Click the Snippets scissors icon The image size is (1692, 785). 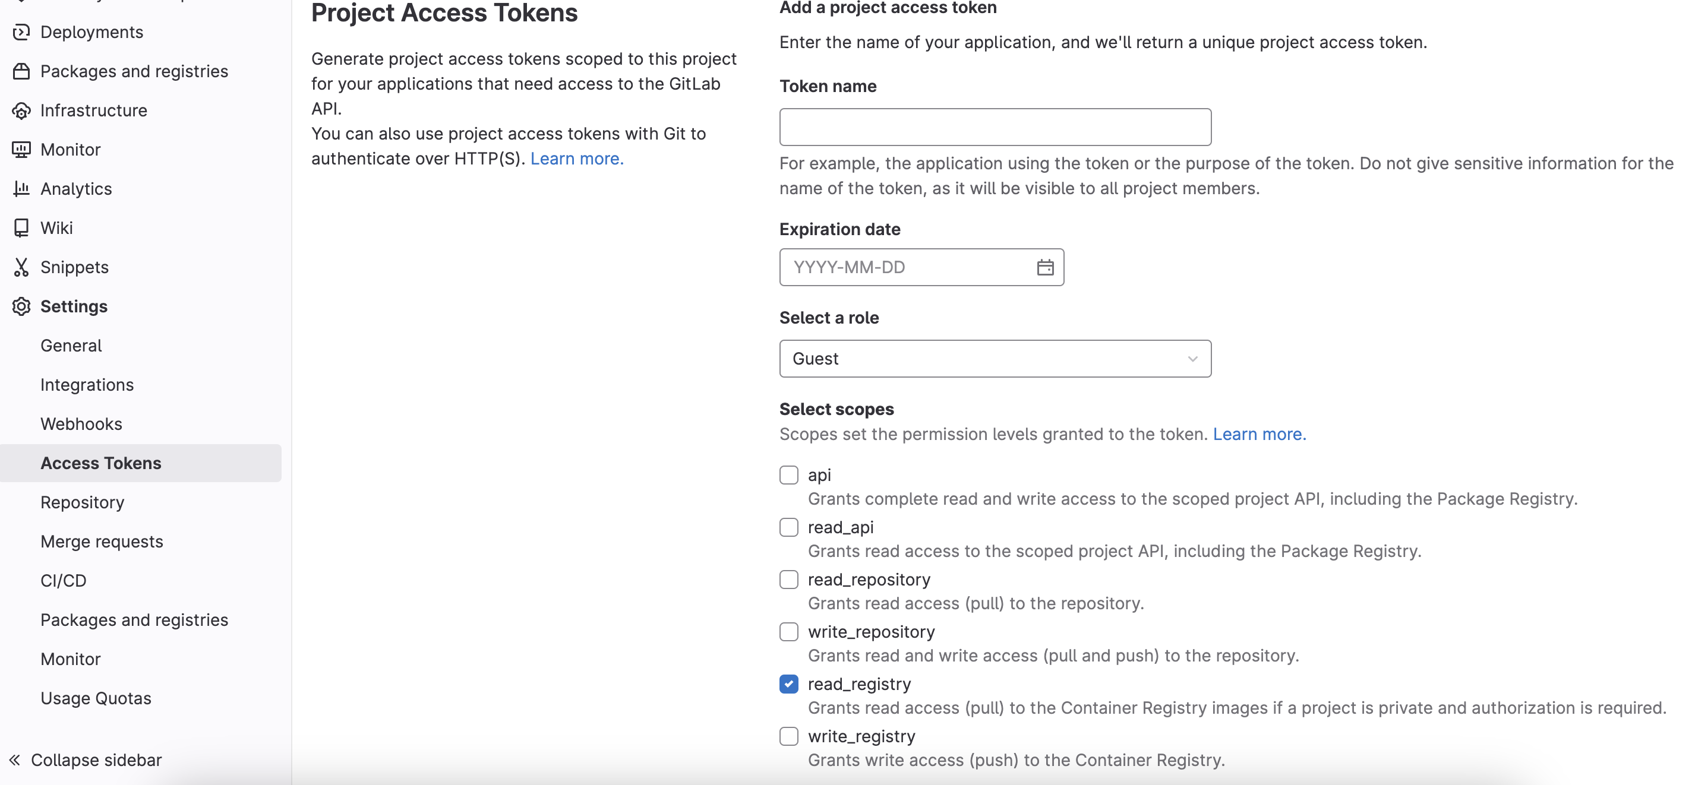tap(21, 267)
